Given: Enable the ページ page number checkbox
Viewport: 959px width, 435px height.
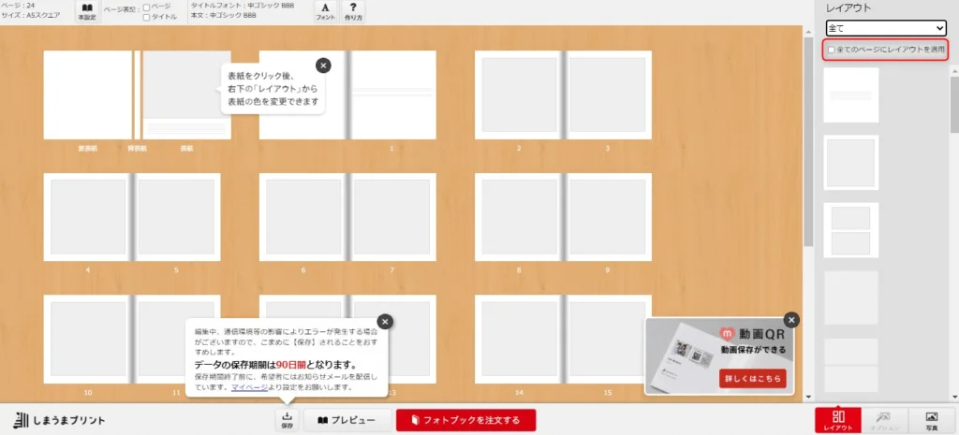Looking at the screenshot, I should pyautogui.click(x=147, y=7).
